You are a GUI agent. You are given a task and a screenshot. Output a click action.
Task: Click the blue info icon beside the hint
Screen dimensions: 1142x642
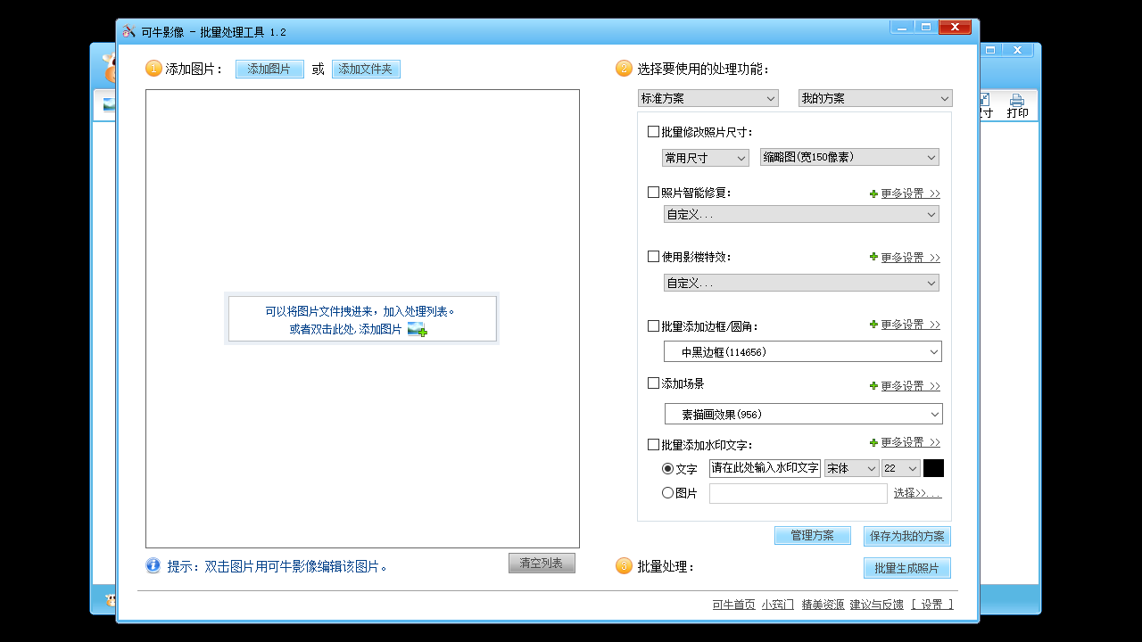click(153, 565)
